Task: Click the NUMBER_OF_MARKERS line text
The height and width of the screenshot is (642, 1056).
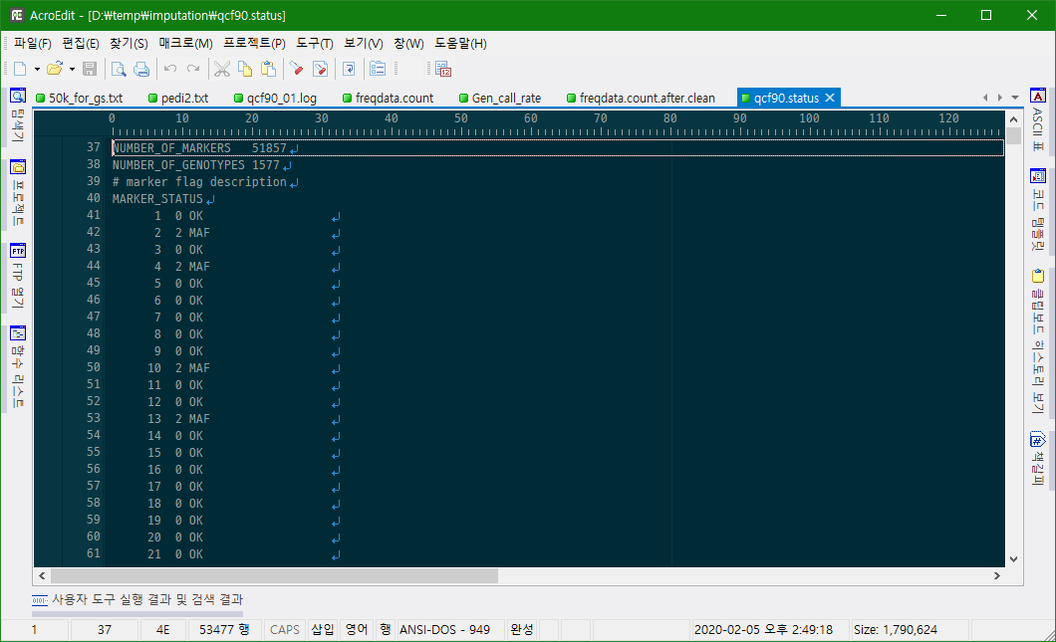Action: coord(199,148)
